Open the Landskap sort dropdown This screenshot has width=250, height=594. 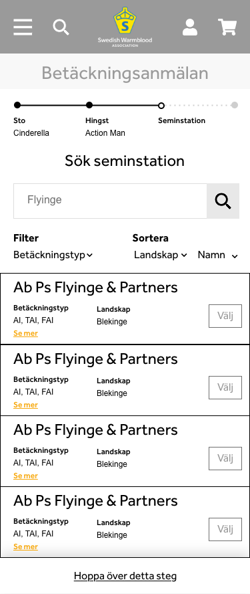161,255
